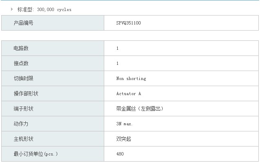Select the 产品编号 label cell

coord(53,23)
